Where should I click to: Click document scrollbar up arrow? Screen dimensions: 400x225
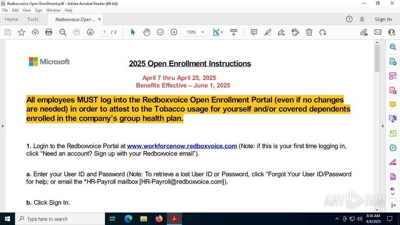pyautogui.click(x=377, y=42)
